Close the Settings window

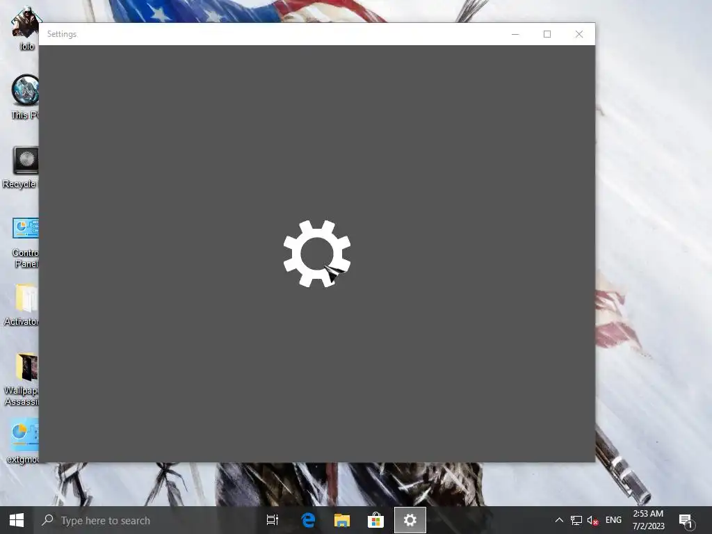[x=579, y=34]
